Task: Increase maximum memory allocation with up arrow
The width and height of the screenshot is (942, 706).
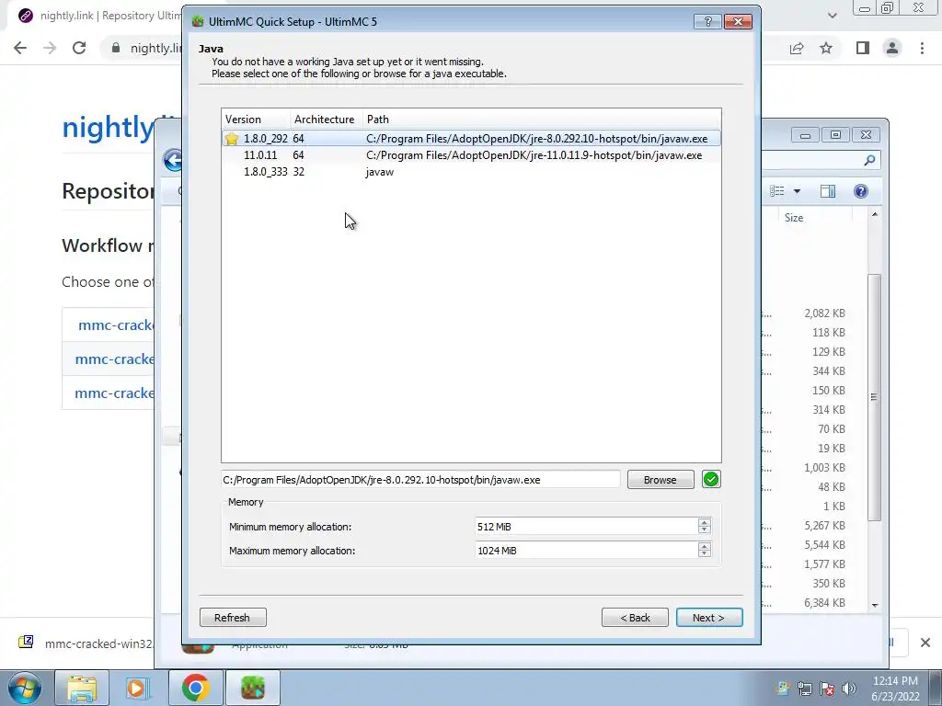Action: tap(704, 546)
